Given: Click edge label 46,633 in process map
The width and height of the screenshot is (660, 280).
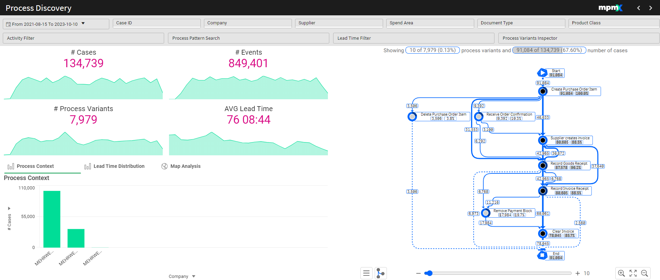Looking at the screenshot, I should click(543, 117).
